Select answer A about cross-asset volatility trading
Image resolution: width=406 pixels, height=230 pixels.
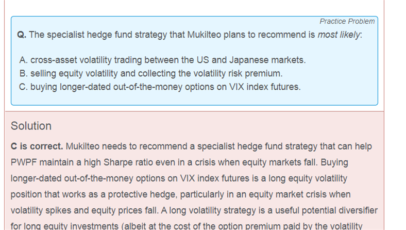[x=162, y=60]
